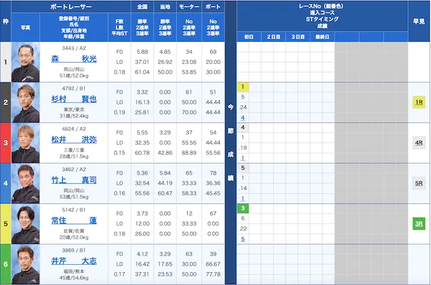Click the 初日 column header
The width and height of the screenshot is (431, 285).
click(248, 37)
